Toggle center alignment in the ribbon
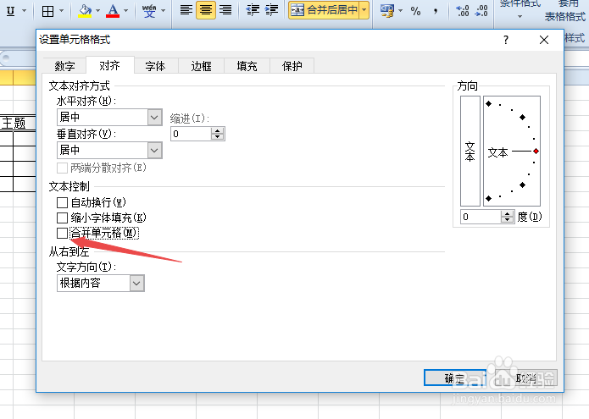The image size is (589, 419). point(205,10)
